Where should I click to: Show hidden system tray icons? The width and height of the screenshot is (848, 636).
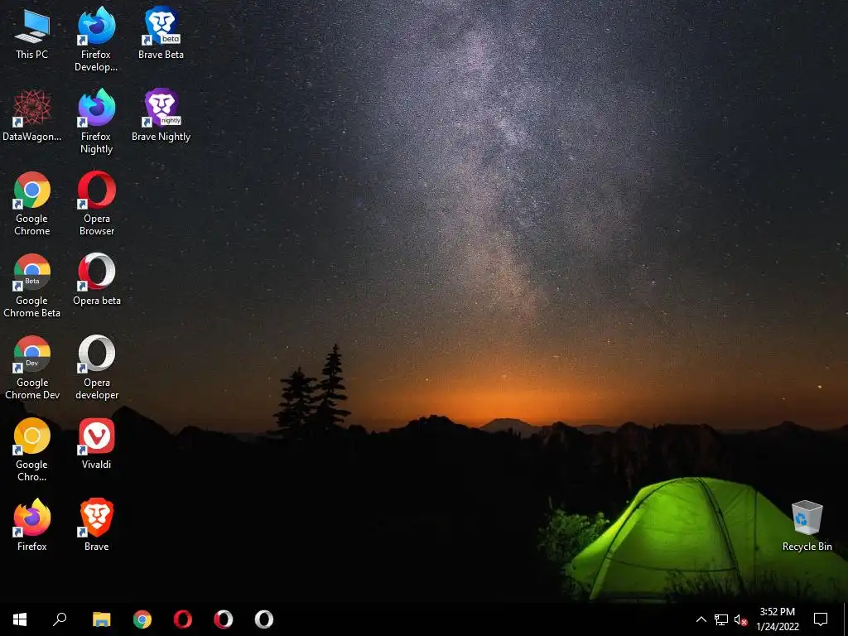[x=701, y=619]
